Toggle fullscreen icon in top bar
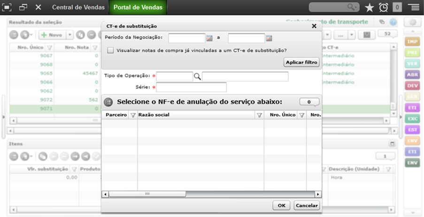Image resolution: width=424 pixels, height=217 pixels. [x=7, y=7]
